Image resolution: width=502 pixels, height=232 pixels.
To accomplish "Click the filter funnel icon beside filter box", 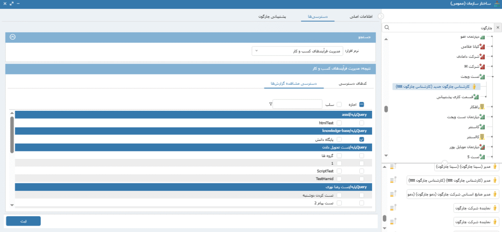I will coord(271,104).
